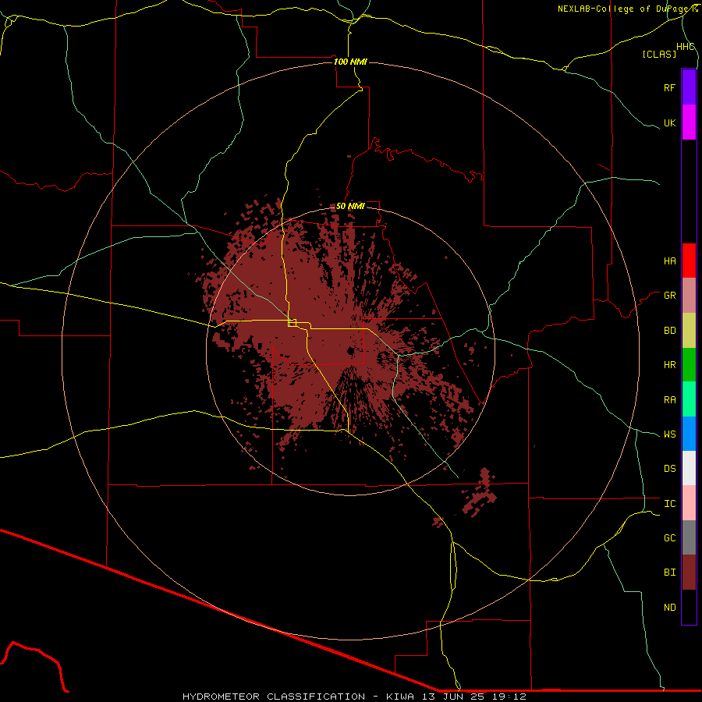Click the 50 NMI range ring label
This screenshot has height=702, width=702.
click(x=350, y=206)
